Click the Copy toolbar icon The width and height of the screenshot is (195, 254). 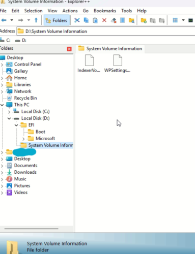coord(86,20)
